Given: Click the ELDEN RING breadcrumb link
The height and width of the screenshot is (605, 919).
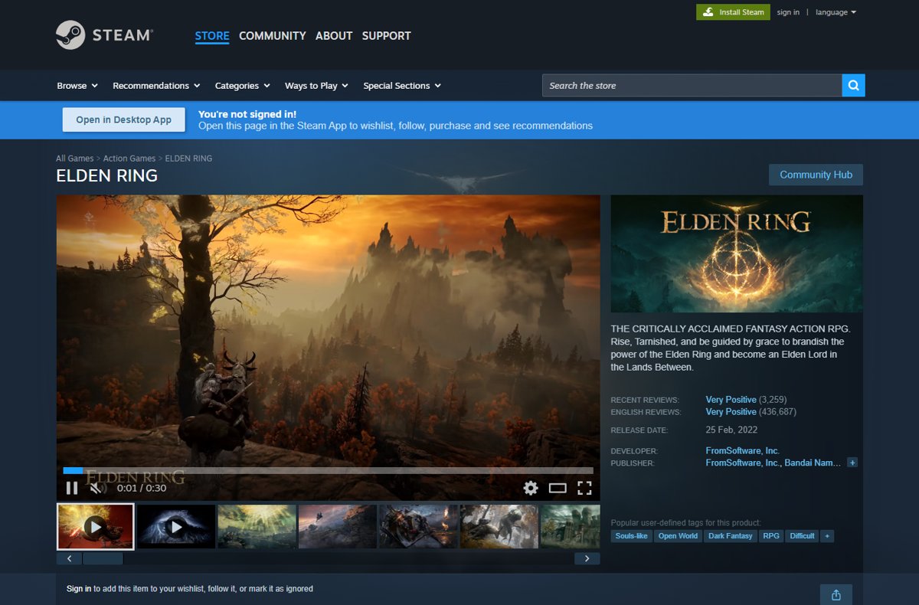Looking at the screenshot, I should pos(188,159).
